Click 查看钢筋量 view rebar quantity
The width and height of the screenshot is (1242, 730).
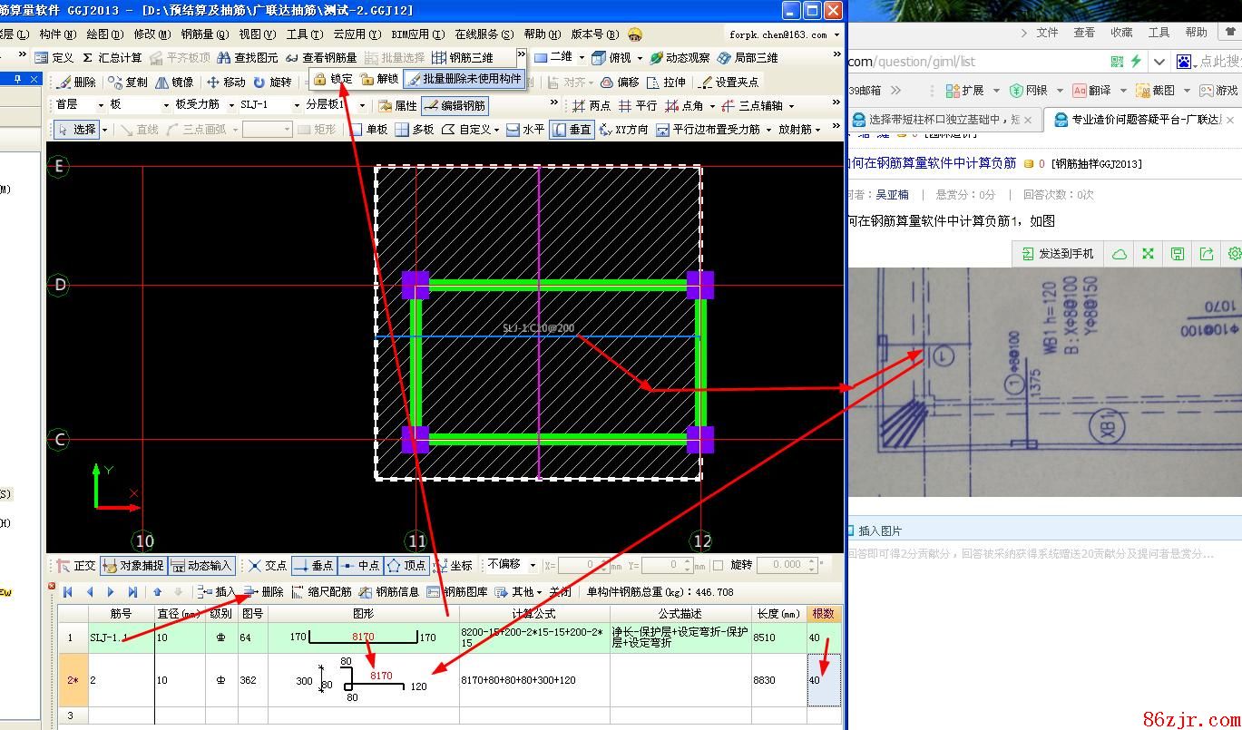321,57
